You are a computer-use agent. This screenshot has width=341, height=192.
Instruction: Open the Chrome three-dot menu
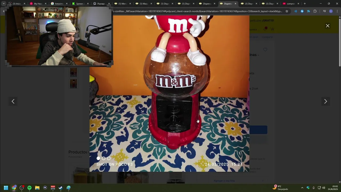pos(337,11)
